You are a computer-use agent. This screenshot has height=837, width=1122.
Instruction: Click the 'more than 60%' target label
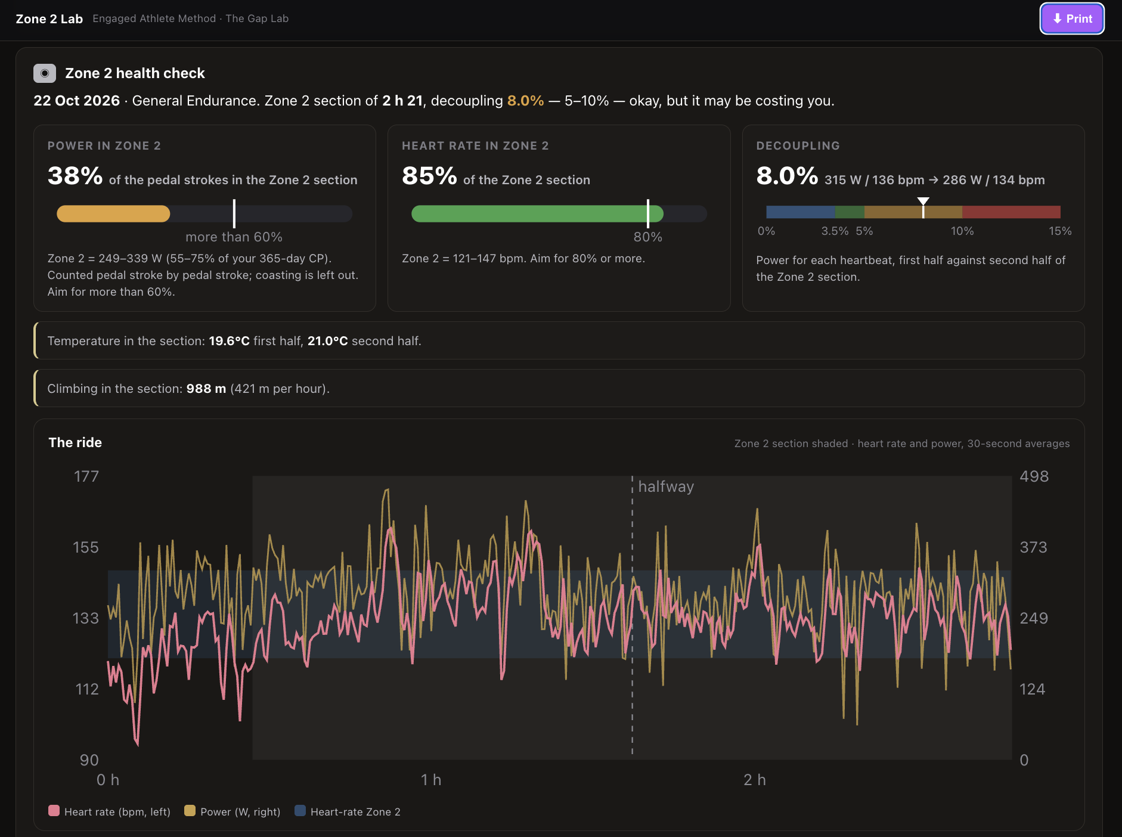(x=234, y=237)
